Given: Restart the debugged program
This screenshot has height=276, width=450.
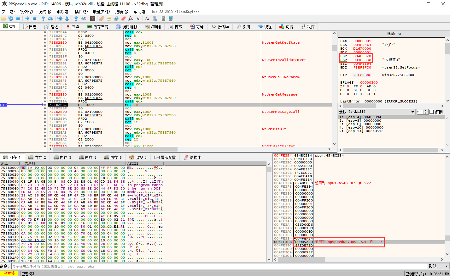Looking at the screenshot, I should [11, 19].
